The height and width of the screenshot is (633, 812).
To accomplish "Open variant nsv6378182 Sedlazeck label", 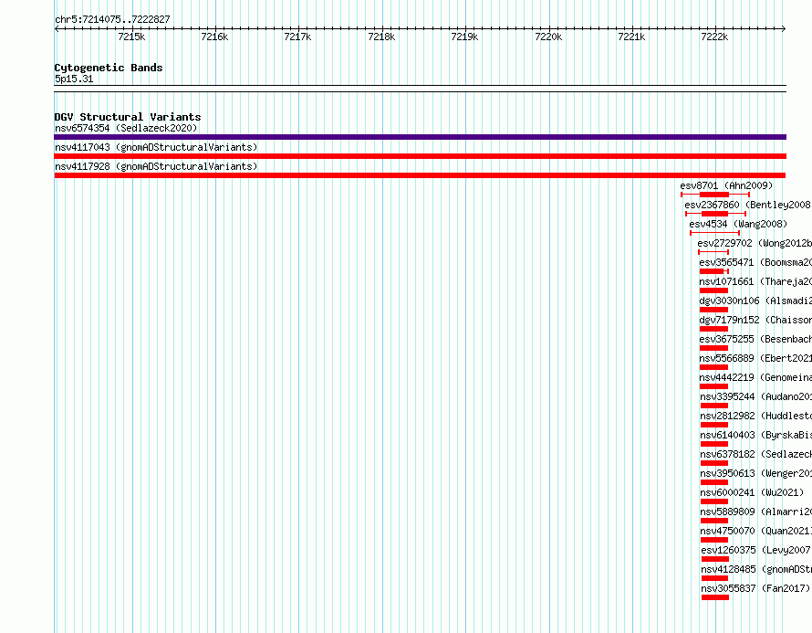I will coord(756,454).
